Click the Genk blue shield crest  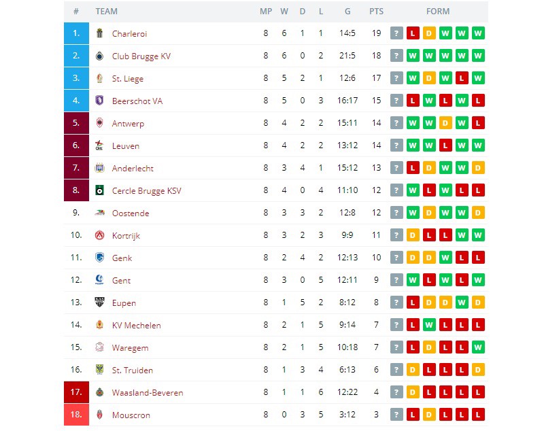click(x=99, y=257)
